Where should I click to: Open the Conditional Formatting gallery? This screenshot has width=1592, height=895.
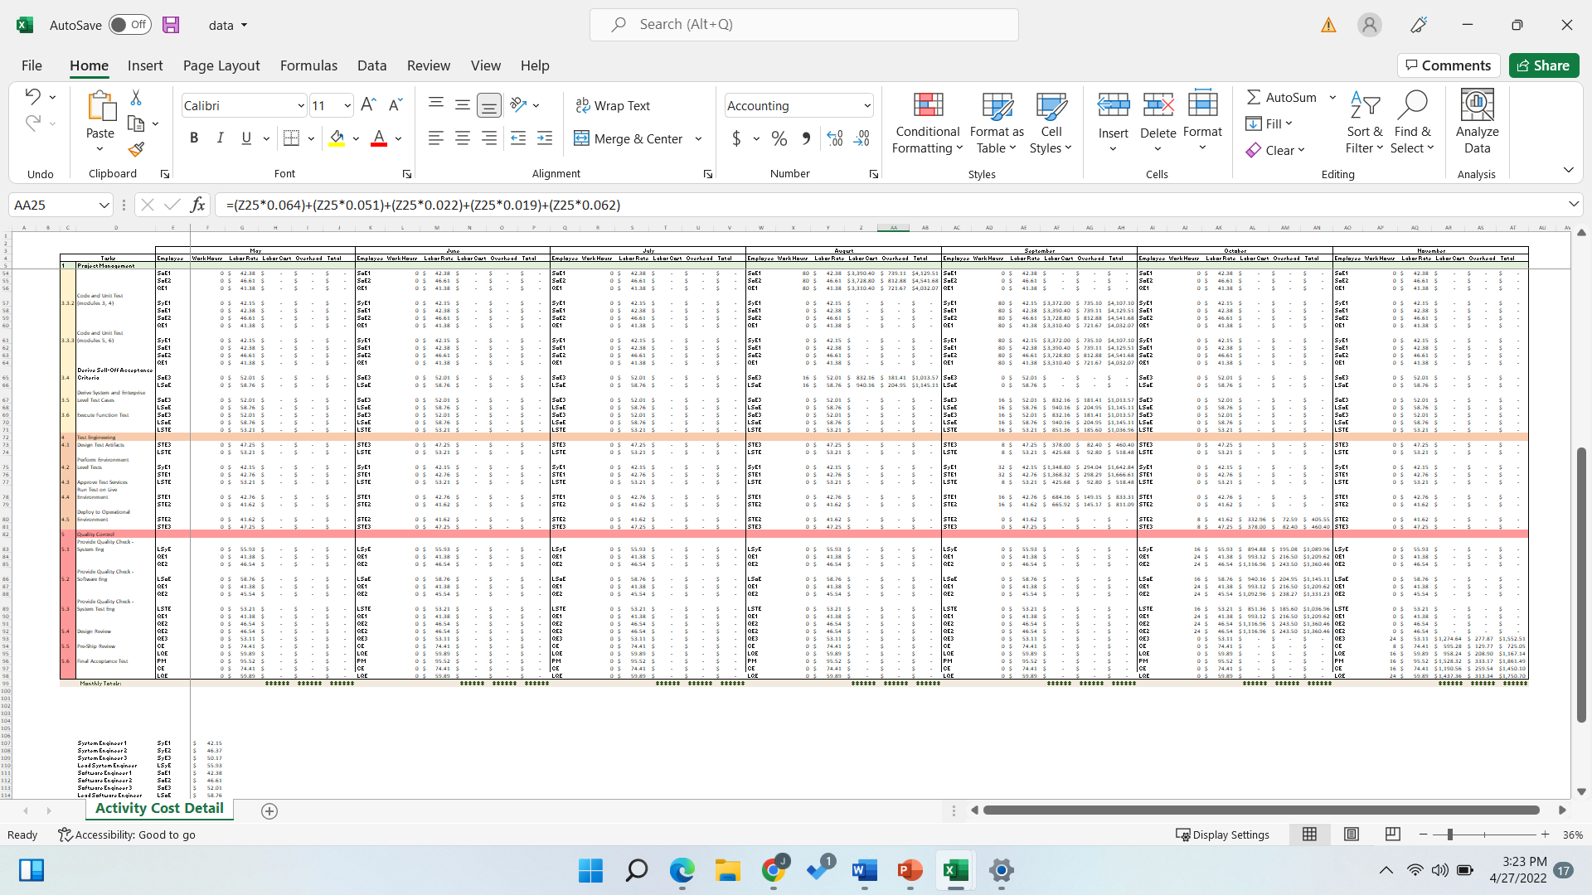point(926,122)
